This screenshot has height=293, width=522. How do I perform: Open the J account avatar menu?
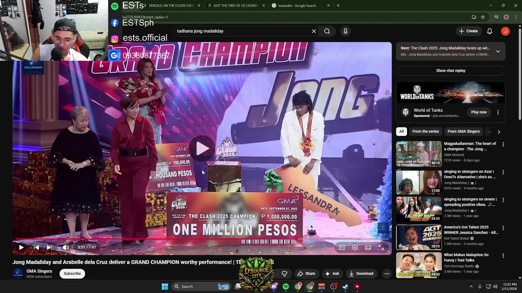pyautogui.click(x=505, y=31)
